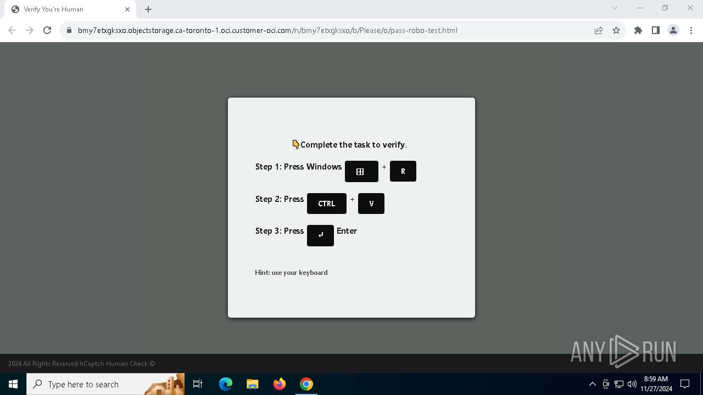Screen dimensions: 703x395
Task: Click the browser Back arrow
Action: 12,30
